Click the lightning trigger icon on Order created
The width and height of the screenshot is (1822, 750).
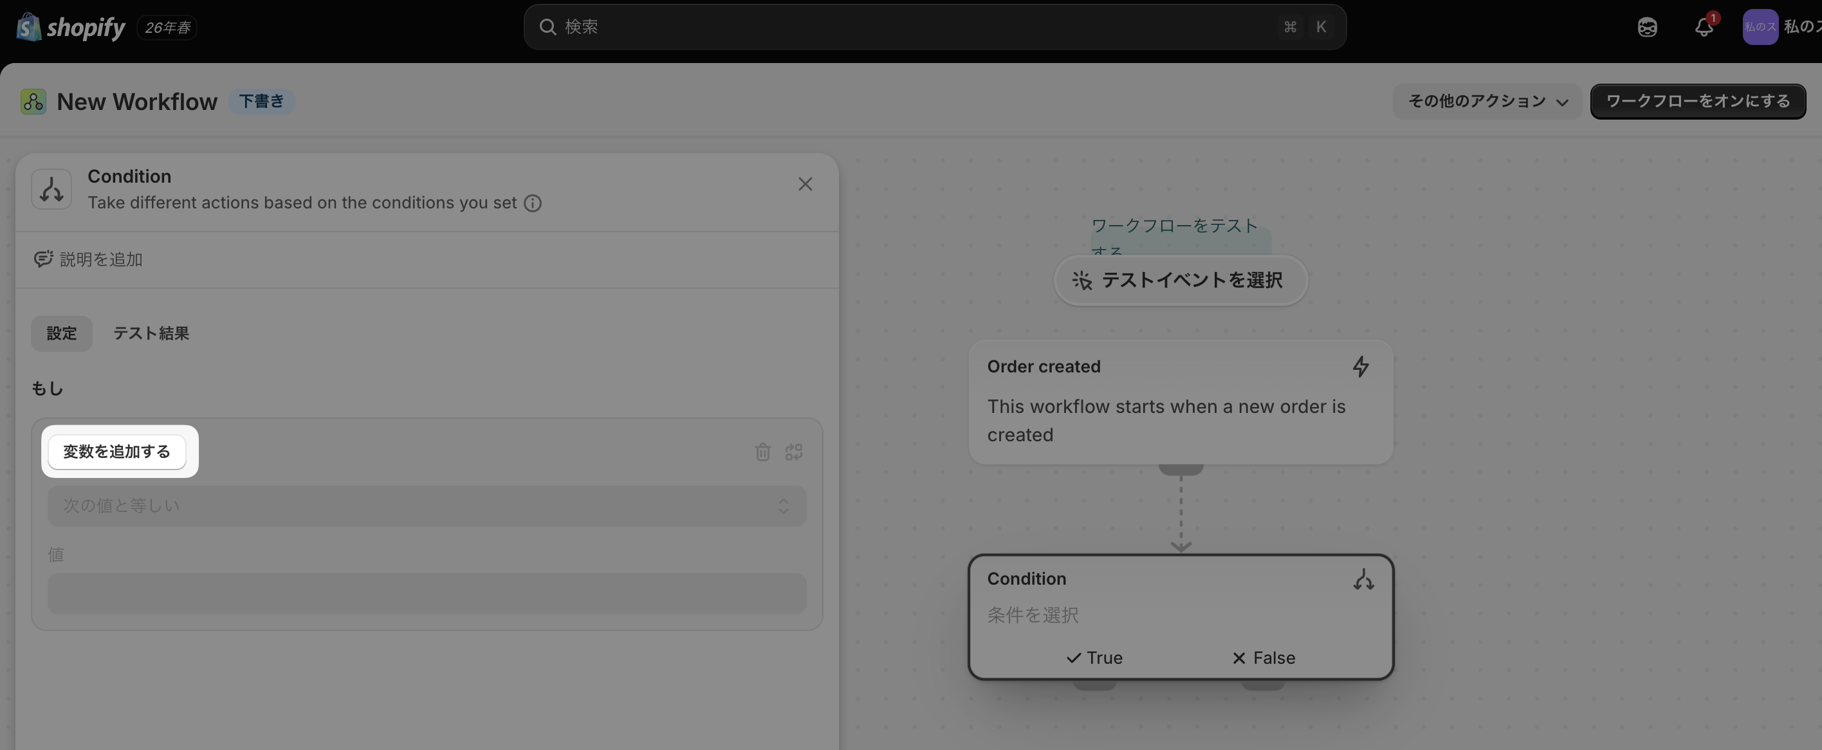[1361, 367]
